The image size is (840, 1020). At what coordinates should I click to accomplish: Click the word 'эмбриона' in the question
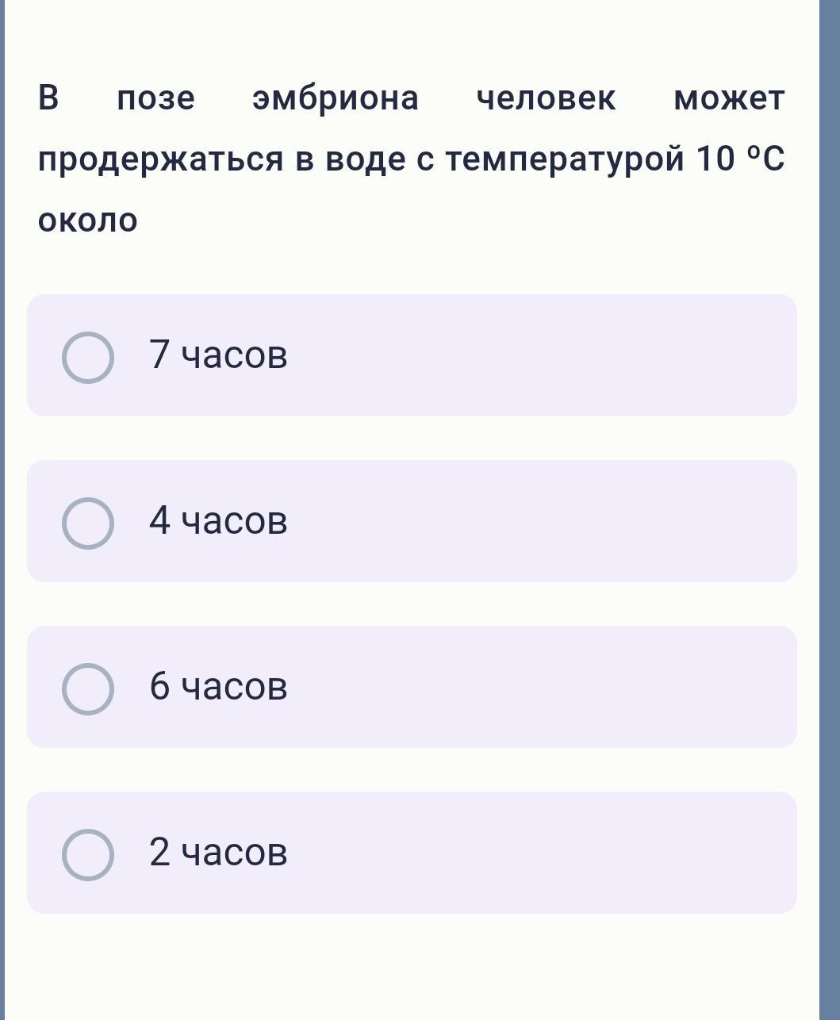336,98
